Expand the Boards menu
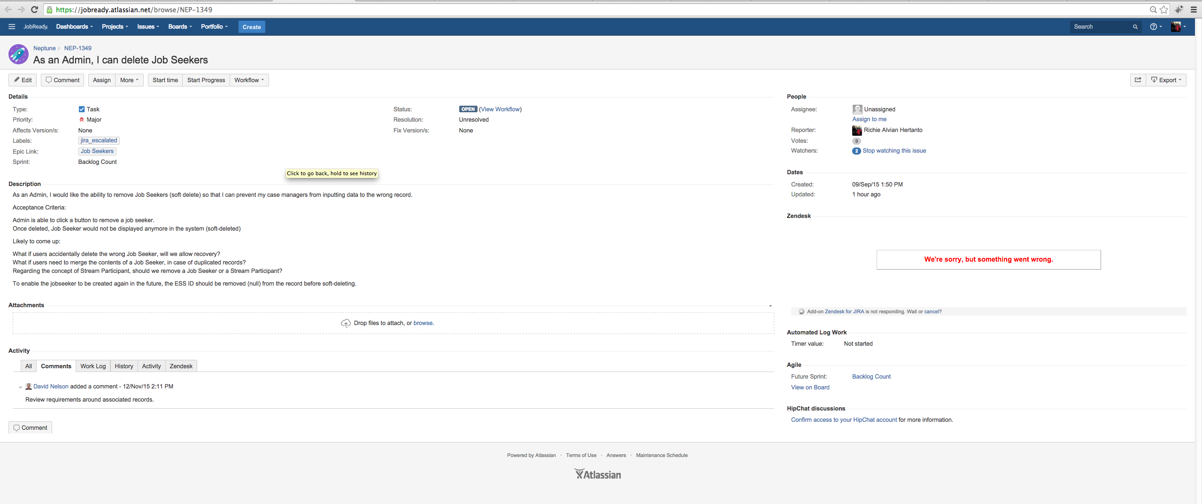Image resolution: width=1202 pixels, height=504 pixels. pyautogui.click(x=180, y=27)
